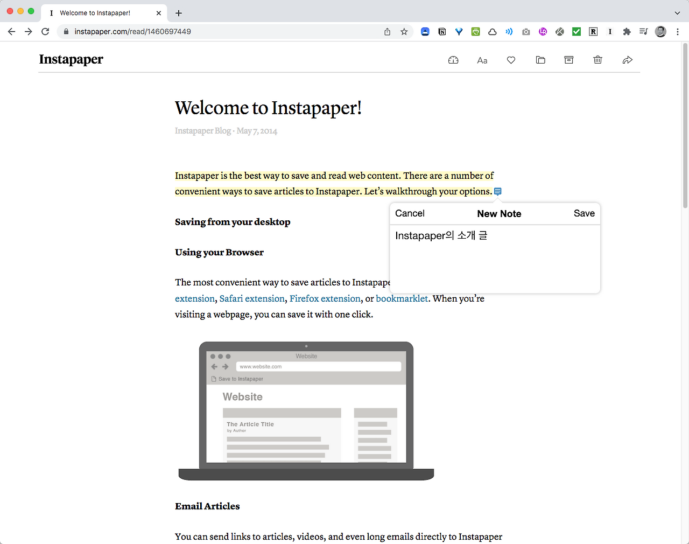Open a new browser tab

179,13
